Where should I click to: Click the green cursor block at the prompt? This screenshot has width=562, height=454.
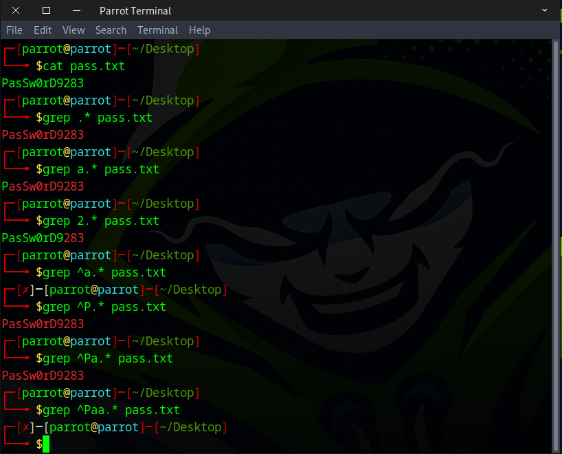[46, 444]
